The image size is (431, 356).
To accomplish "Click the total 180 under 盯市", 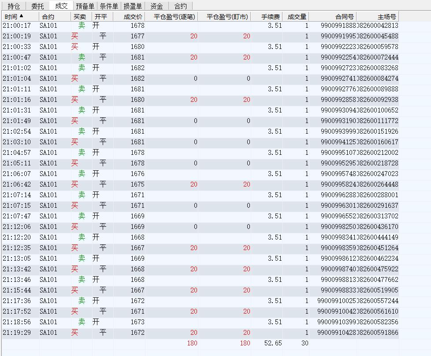I will (x=245, y=343).
